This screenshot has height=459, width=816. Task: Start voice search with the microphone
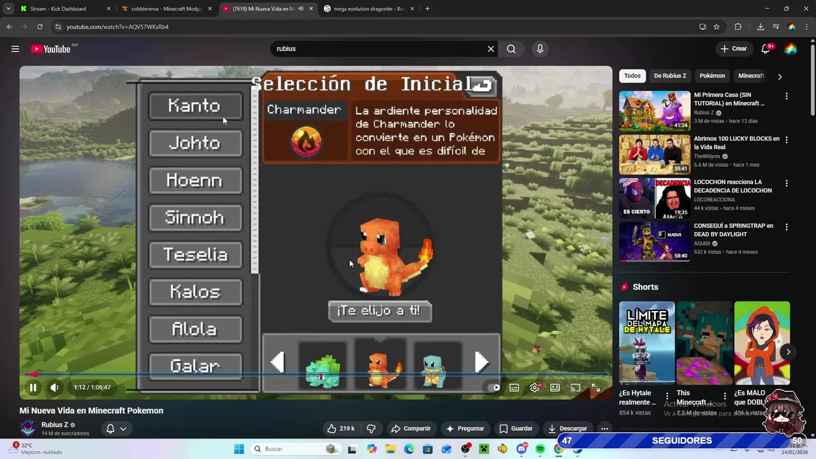[540, 49]
